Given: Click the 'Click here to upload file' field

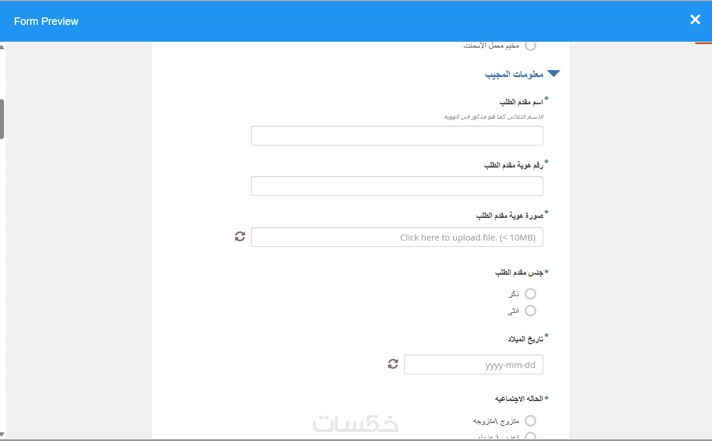Looking at the screenshot, I should click(x=397, y=238).
